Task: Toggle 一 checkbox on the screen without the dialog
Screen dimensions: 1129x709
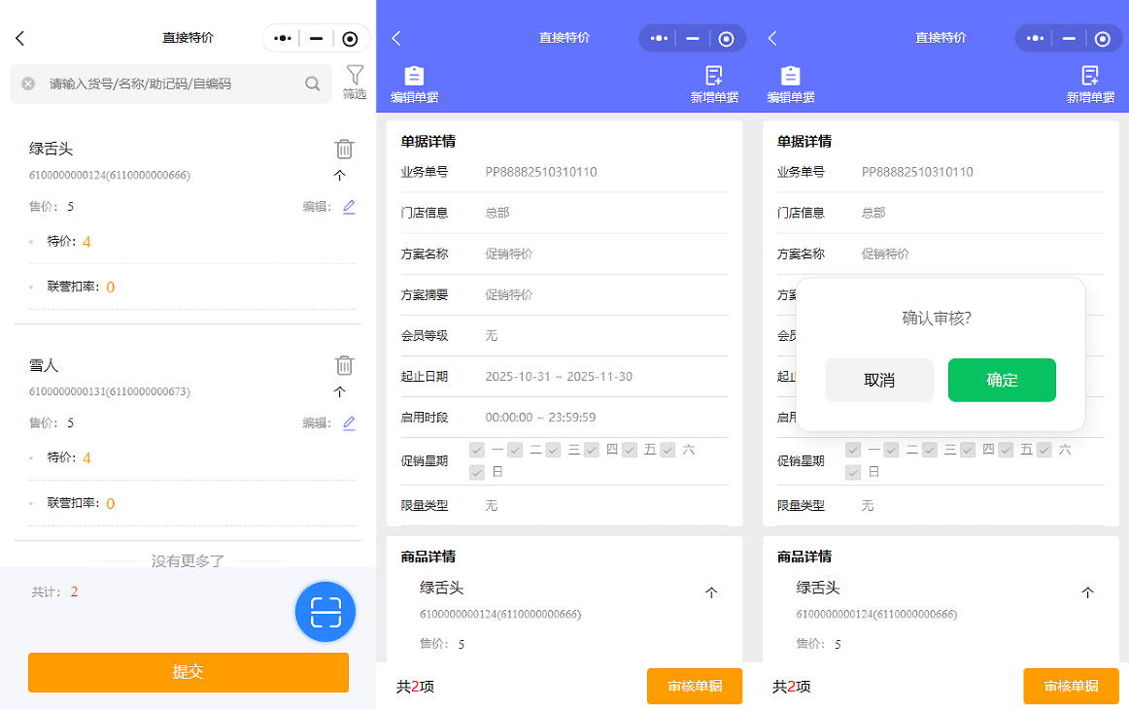Action: click(477, 450)
